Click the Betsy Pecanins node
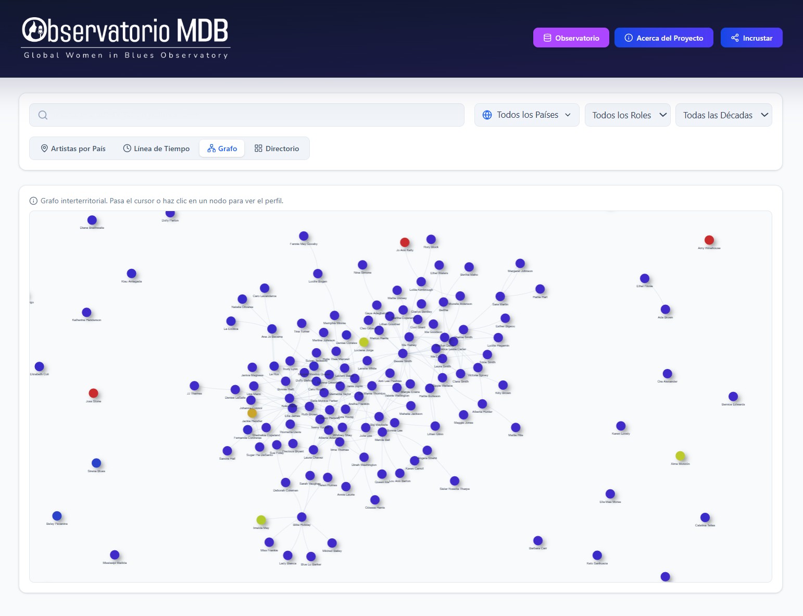The image size is (803, 616). [57, 516]
